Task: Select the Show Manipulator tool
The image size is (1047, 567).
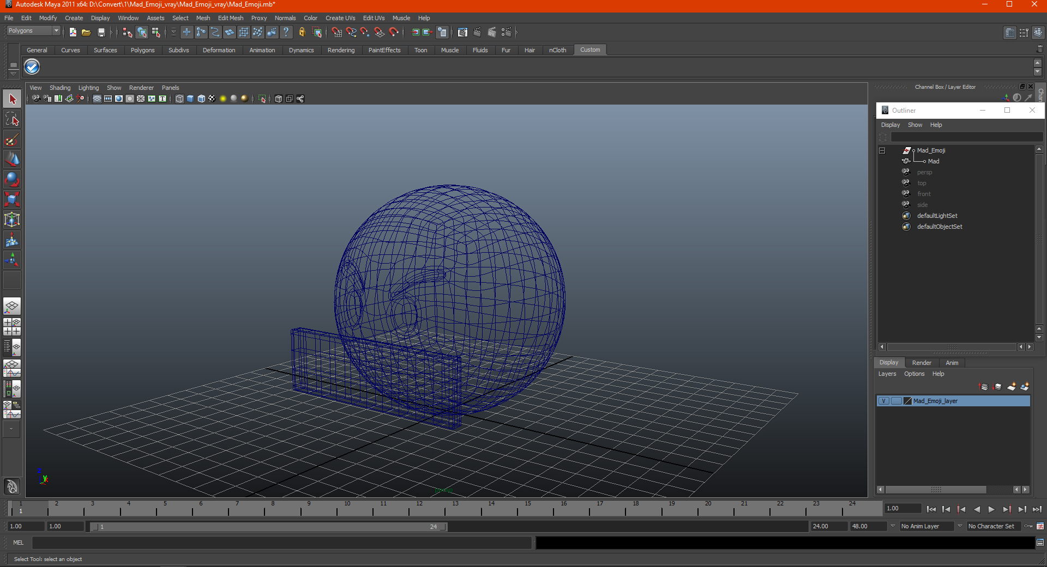Action: coord(12,260)
